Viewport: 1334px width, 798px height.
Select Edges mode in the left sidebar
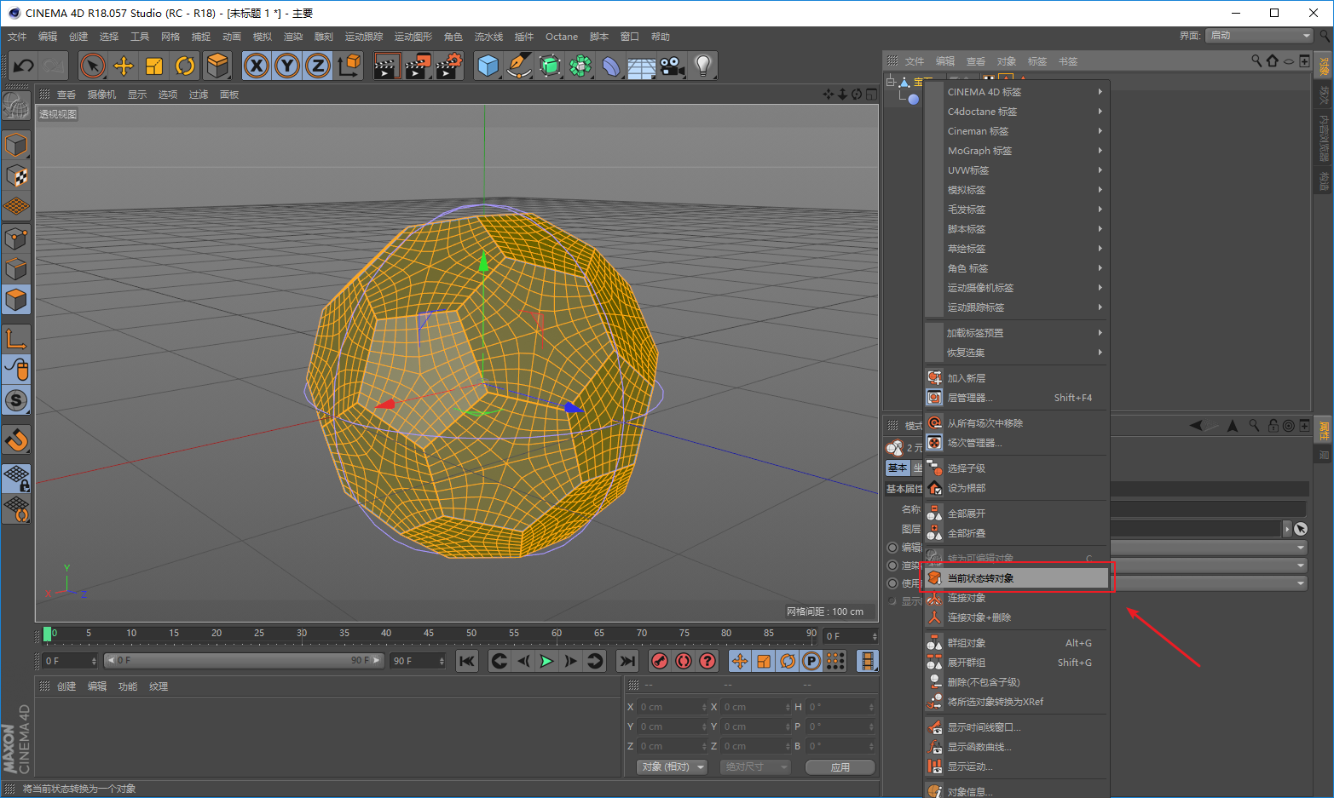[x=16, y=268]
